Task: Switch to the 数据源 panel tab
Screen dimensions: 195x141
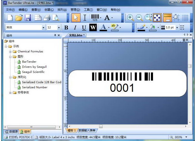Action: pos(11,131)
